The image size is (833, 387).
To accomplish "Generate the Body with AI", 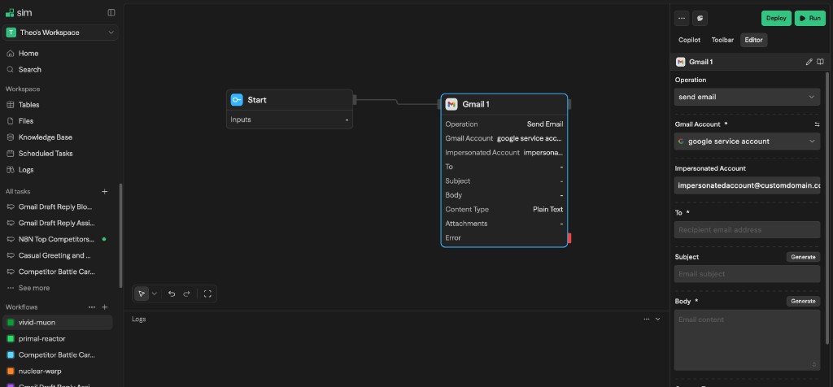I will tap(803, 301).
